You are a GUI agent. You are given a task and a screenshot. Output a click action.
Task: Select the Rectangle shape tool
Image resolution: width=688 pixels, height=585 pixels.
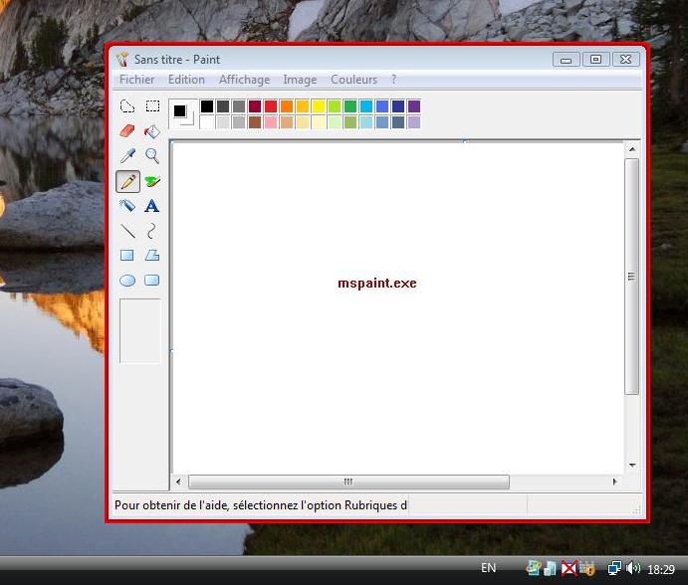[127, 256]
